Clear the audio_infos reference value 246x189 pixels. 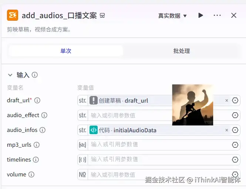pos(226,130)
